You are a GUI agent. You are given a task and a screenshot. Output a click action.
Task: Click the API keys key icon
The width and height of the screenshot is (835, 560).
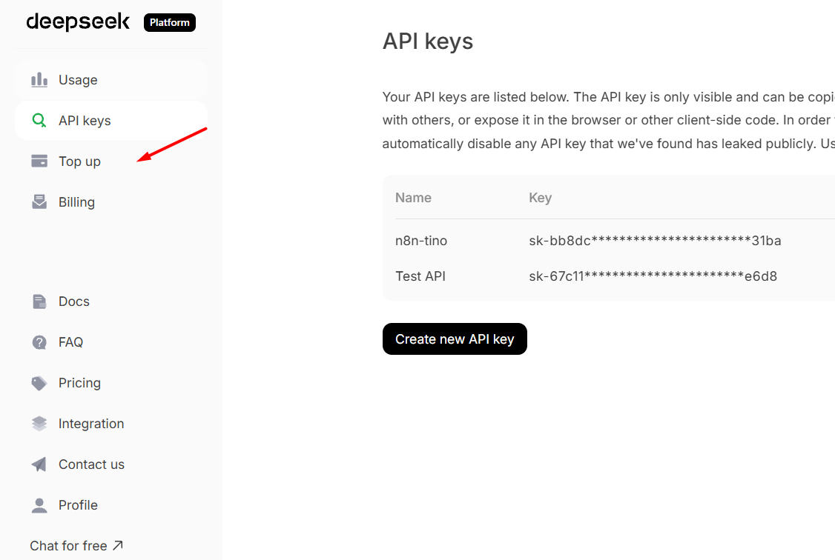coord(39,121)
